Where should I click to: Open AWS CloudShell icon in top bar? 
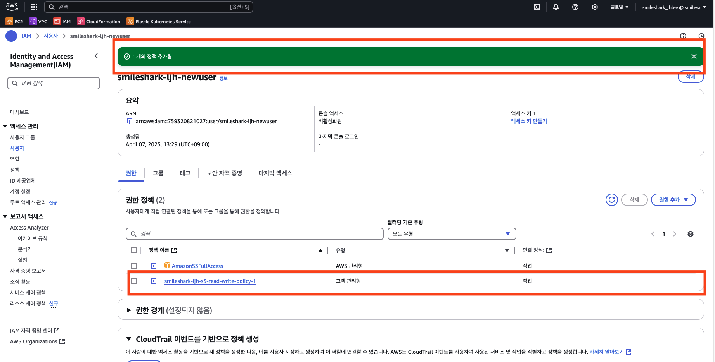pyautogui.click(x=537, y=7)
